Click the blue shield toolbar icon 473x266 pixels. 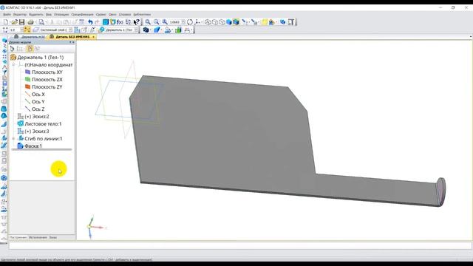click(282, 22)
